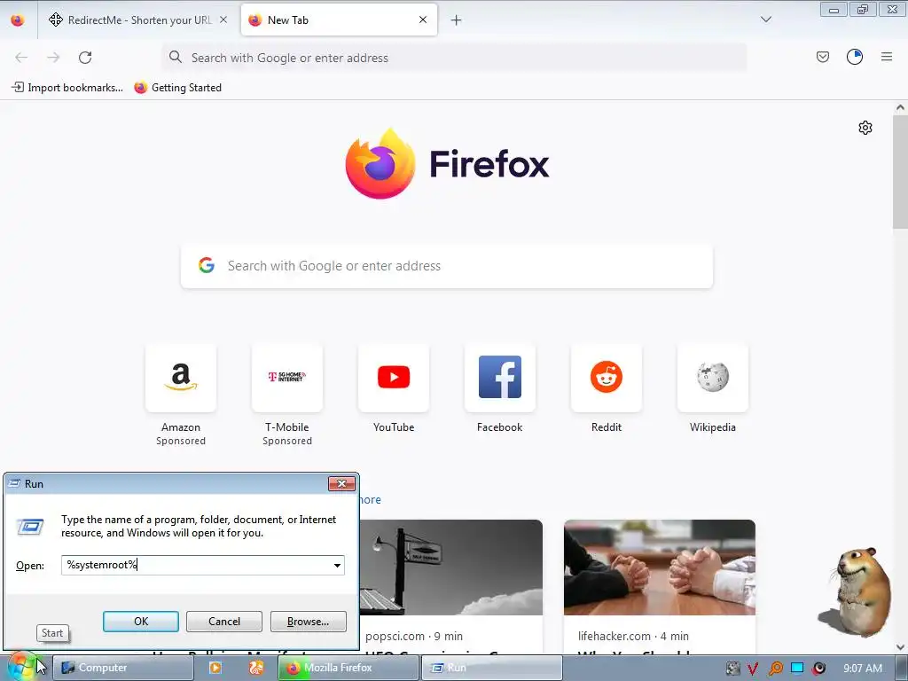908x681 pixels.
Task: Reload the current page
Action: coord(85,58)
